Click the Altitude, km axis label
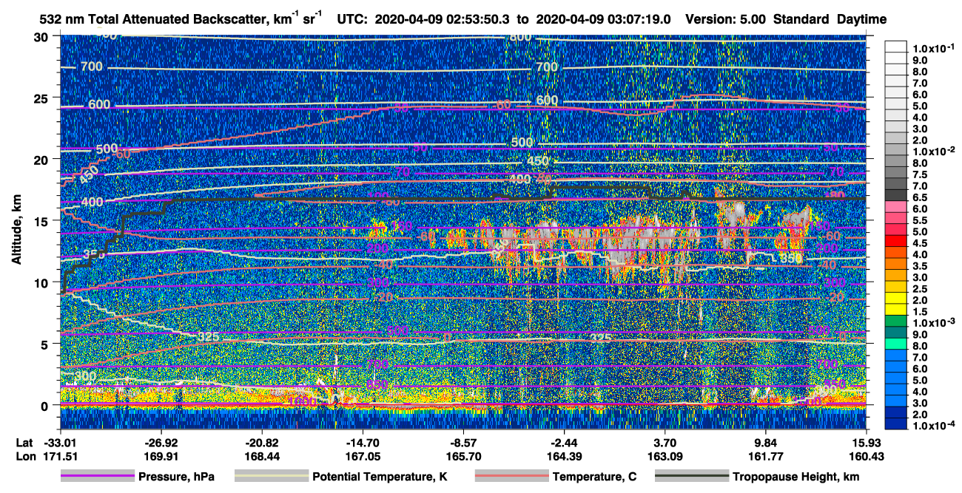The height and width of the screenshot is (493, 962). tap(16, 228)
